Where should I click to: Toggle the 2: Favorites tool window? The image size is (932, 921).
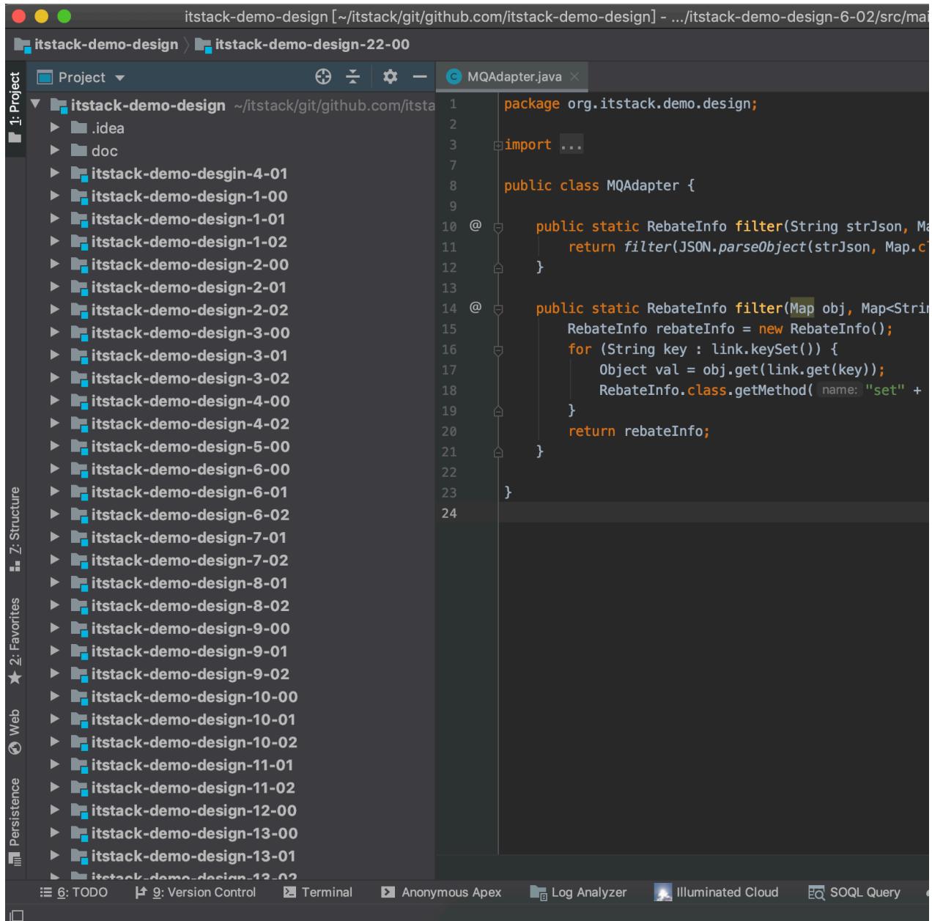click(x=15, y=641)
